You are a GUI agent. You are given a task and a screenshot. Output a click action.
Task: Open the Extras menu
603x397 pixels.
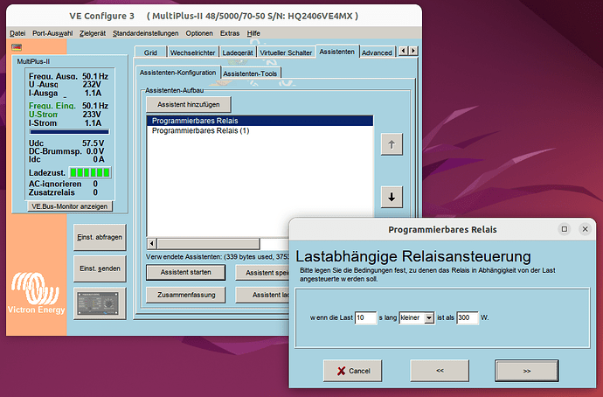coord(230,33)
